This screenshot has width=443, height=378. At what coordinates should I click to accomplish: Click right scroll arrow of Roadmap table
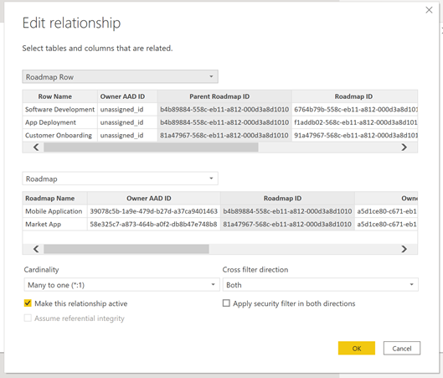click(404, 249)
